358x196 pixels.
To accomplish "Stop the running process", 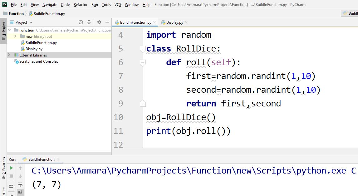I will click(12, 176).
